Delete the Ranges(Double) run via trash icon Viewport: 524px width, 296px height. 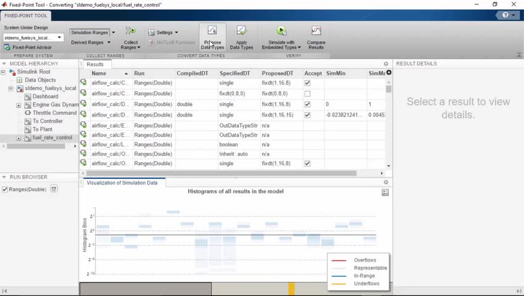pos(54,189)
